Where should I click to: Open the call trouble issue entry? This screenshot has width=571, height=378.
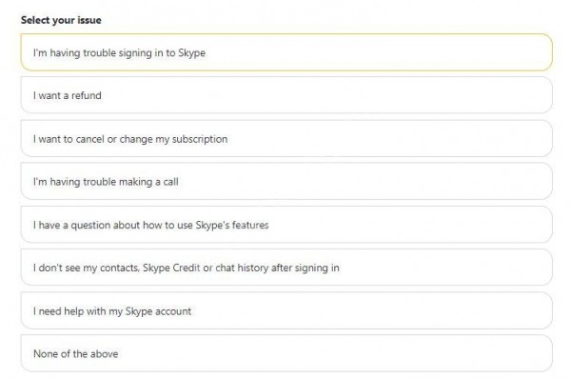coord(286,181)
